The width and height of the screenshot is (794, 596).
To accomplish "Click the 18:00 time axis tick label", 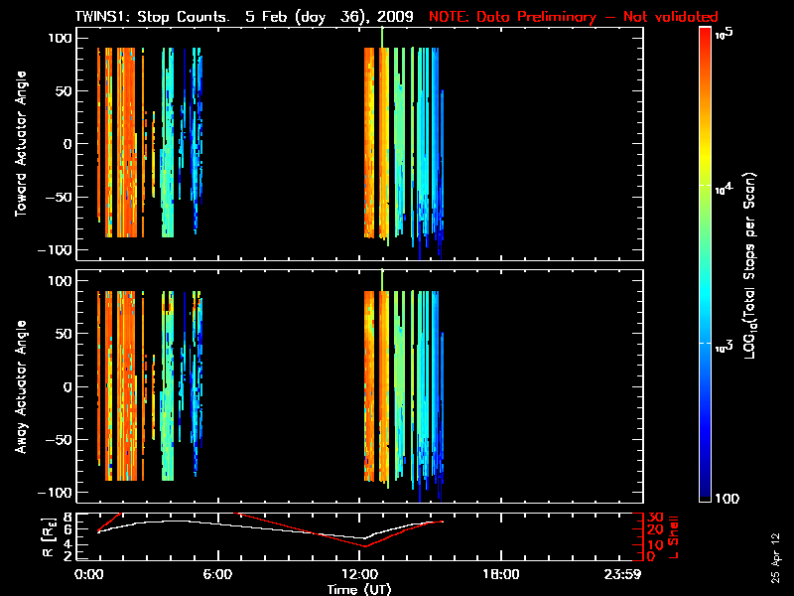I will (x=499, y=575).
